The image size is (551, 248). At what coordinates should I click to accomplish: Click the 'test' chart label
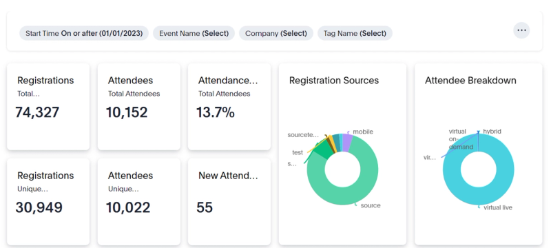point(298,152)
